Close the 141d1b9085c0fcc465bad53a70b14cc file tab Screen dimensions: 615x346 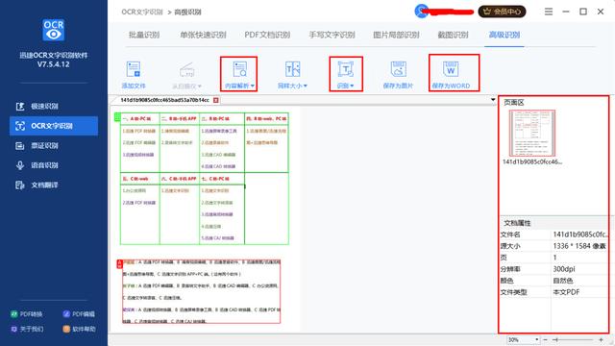click(215, 100)
